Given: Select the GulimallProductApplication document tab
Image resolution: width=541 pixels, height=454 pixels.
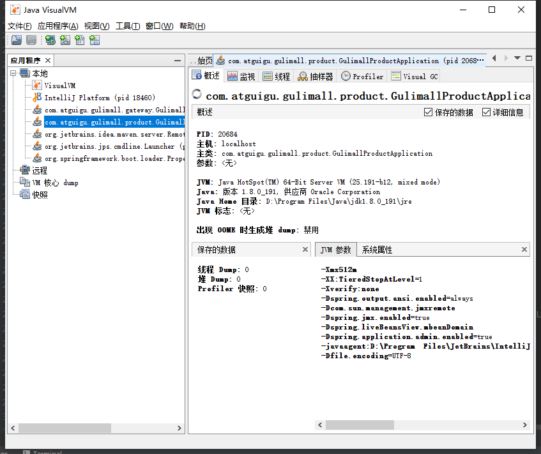Looking at the screenshot, I should (350, 61).
